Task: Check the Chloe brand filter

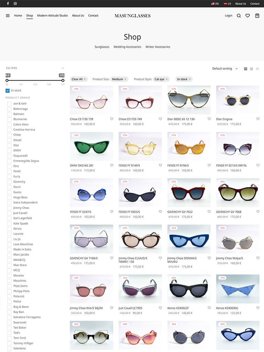Action: pyautogui.click(x=9, y=135)
